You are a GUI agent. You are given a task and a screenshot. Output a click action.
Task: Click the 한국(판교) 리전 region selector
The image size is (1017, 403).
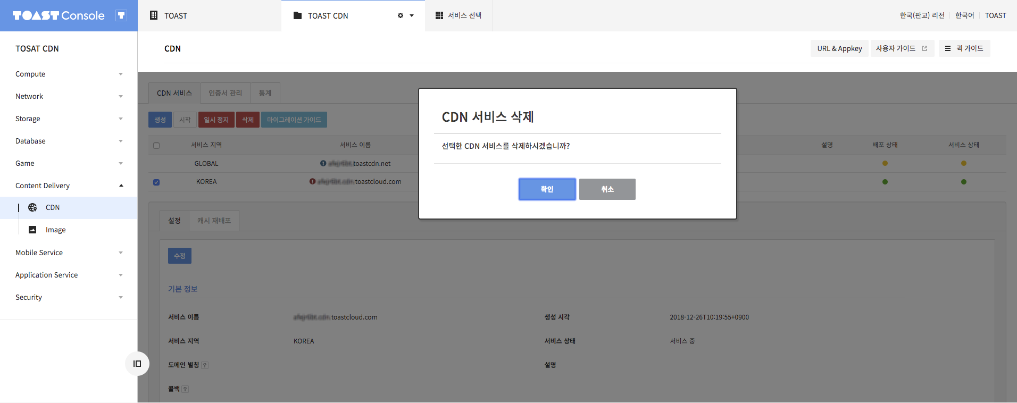click(922, 15)
